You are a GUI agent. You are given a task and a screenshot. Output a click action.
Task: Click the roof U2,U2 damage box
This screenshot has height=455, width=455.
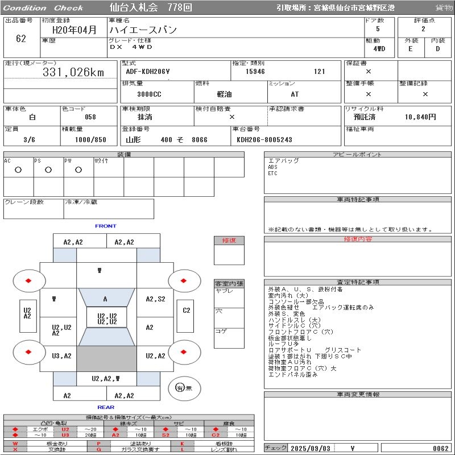(x=107, y=317)
